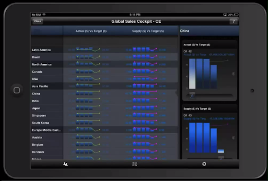Screen dimensions: 268x181
Task: Open help with the question mark button
Action: [233, 21]
